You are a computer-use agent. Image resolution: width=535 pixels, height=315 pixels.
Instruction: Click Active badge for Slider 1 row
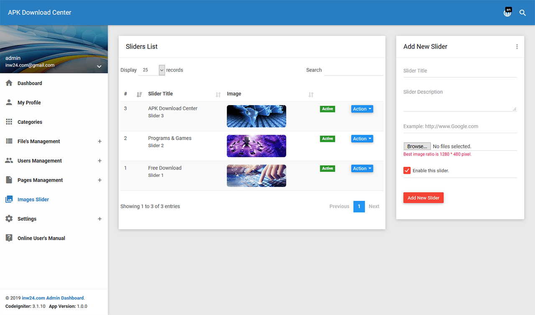pos(327,169)
